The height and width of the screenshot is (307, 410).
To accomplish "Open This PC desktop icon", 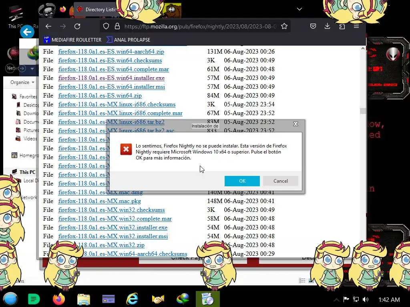I will click(16, 17).
